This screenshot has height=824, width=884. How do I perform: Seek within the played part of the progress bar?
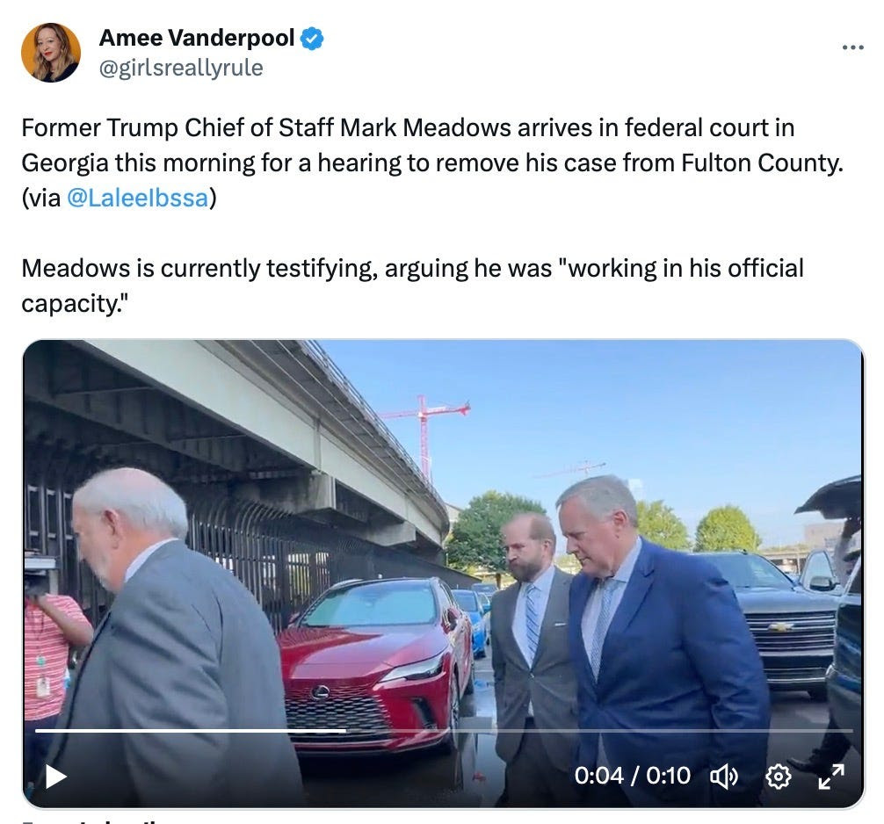191,730
